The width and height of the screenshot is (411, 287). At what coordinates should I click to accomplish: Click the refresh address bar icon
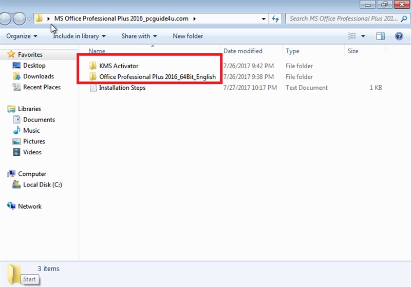point(275,18)
